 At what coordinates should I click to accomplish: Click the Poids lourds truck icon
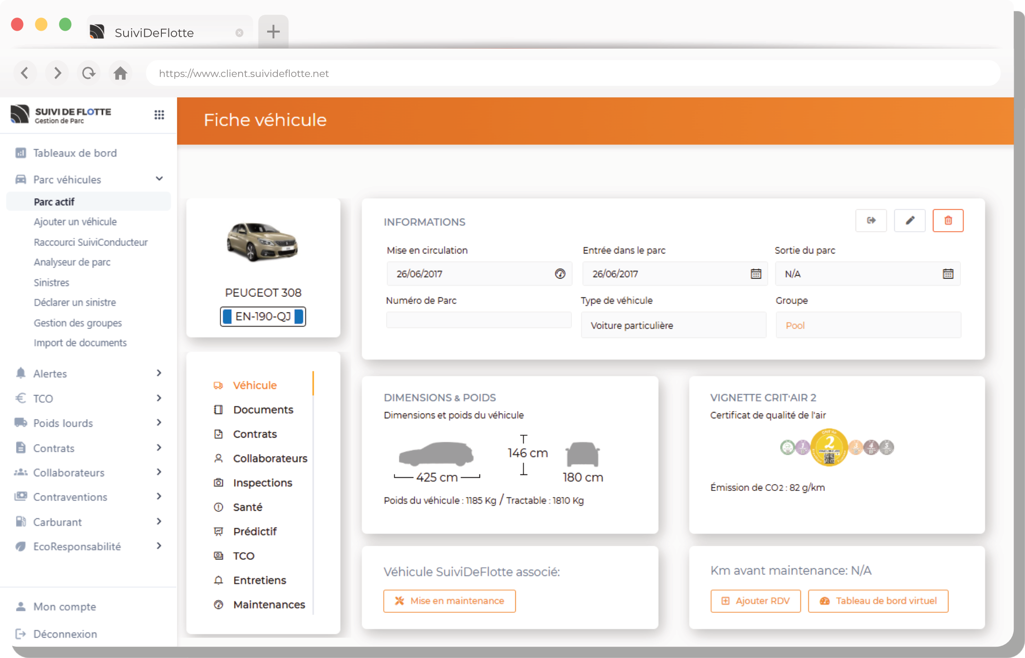[x=20, y=422]
